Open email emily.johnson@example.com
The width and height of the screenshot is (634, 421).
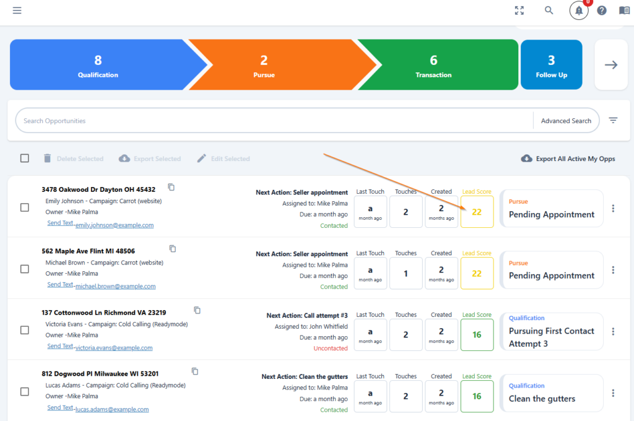[x=115, y=225]
